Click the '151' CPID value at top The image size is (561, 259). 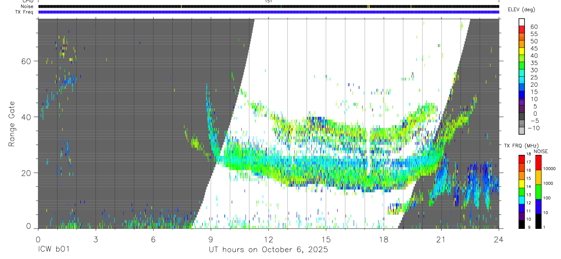pyautogui.click(x=269, y=1)
